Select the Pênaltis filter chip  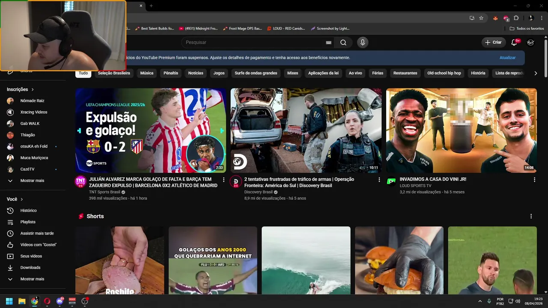[x=171, y=73]
